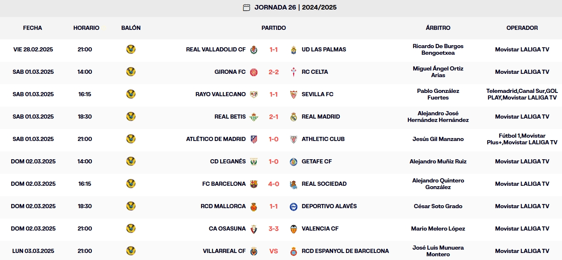This screenshot has height=260, width=562.
Task: Select the Real Madrid badge
Action: (293, 117)
